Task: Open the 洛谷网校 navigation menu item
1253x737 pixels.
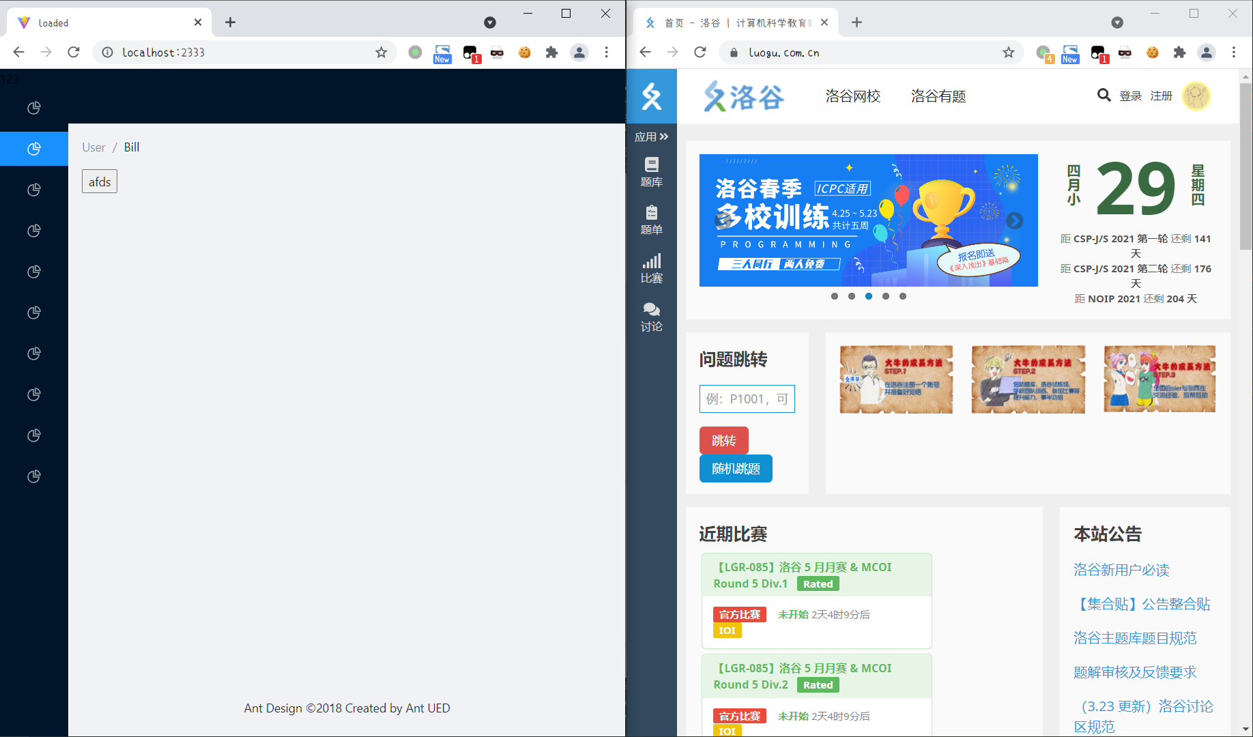Action: [x=852, y=96]
